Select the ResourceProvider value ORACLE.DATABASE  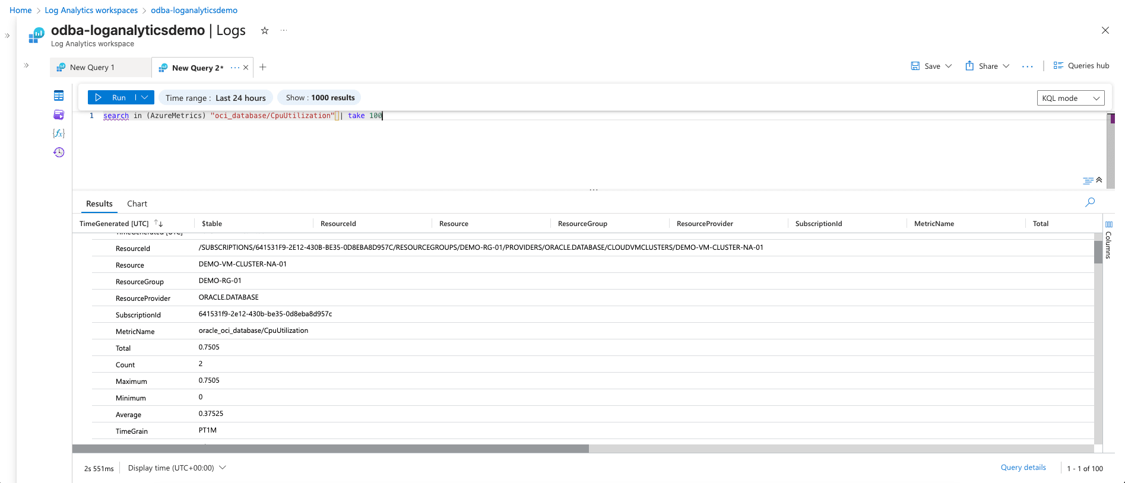pyautogui.click(x=229, y=297)
